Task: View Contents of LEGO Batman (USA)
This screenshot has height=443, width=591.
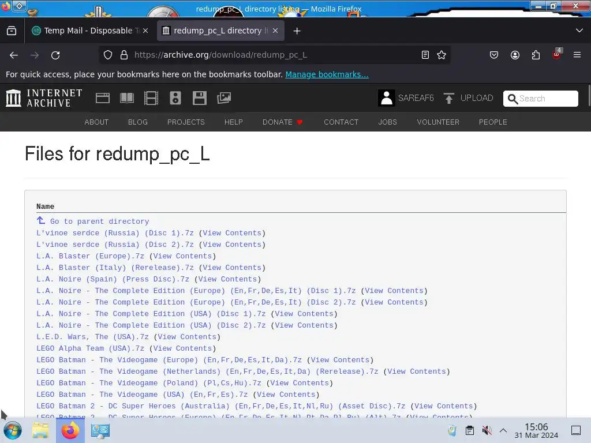Action: click(286, 395)
